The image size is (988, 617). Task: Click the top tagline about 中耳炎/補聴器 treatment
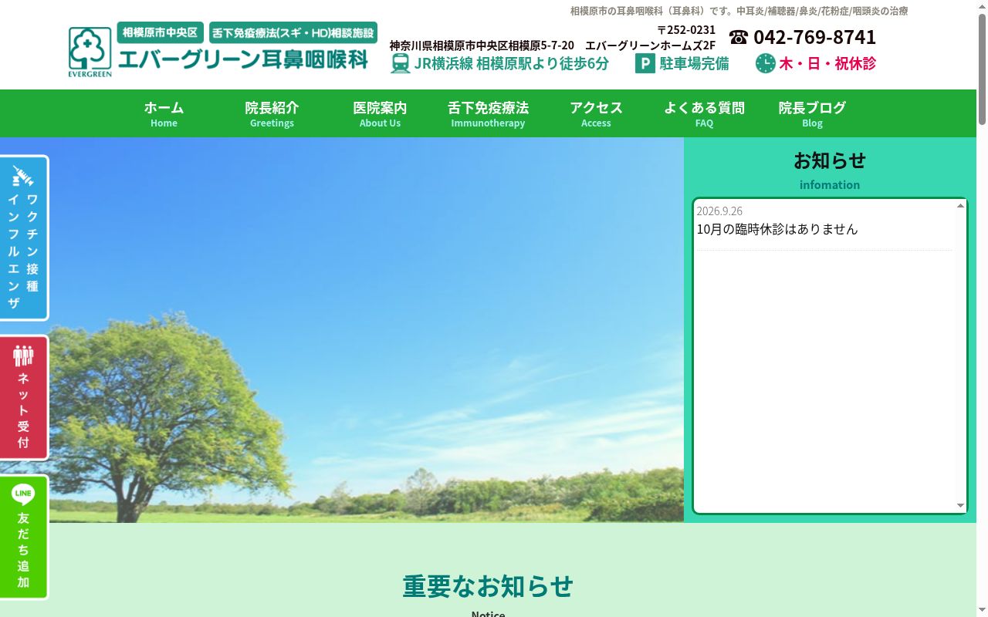click(x=739, y=11)
